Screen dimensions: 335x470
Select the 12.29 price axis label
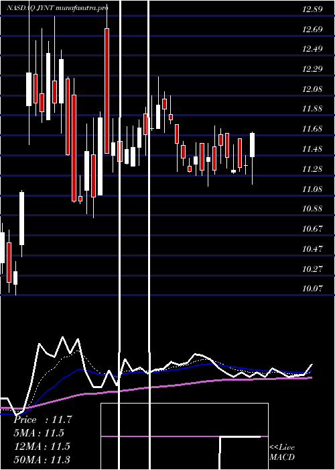312,69
